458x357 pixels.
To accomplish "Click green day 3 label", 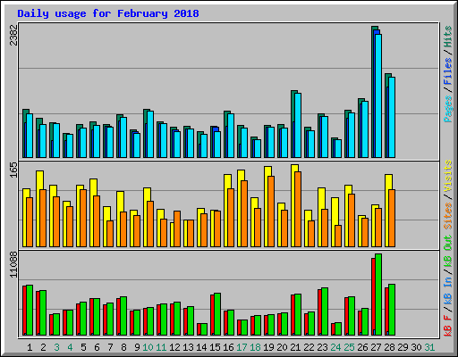I will [x=56, y=347].
